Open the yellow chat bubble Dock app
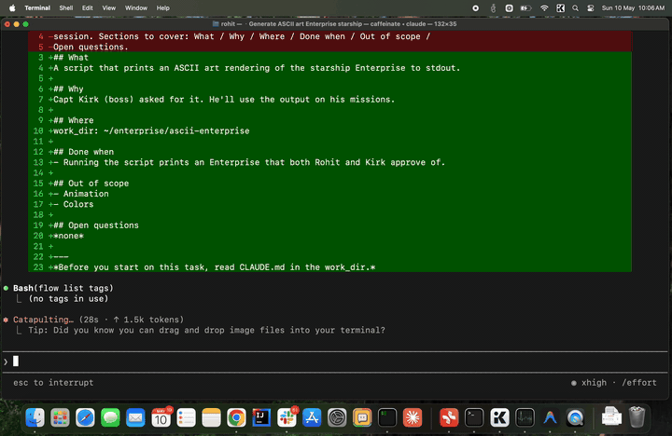The width and height of the screenshot is (672, 436). (x=362, y=417)
